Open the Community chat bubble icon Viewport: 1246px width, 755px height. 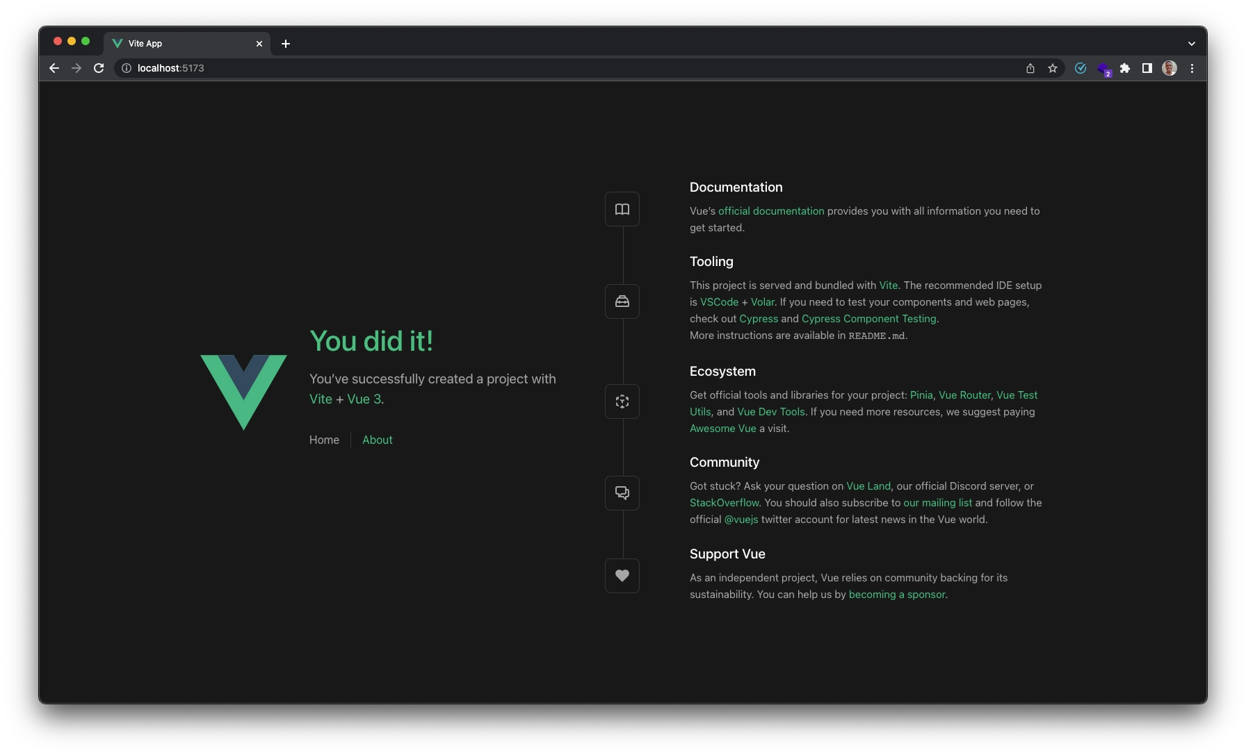click(x=621, y=493)
